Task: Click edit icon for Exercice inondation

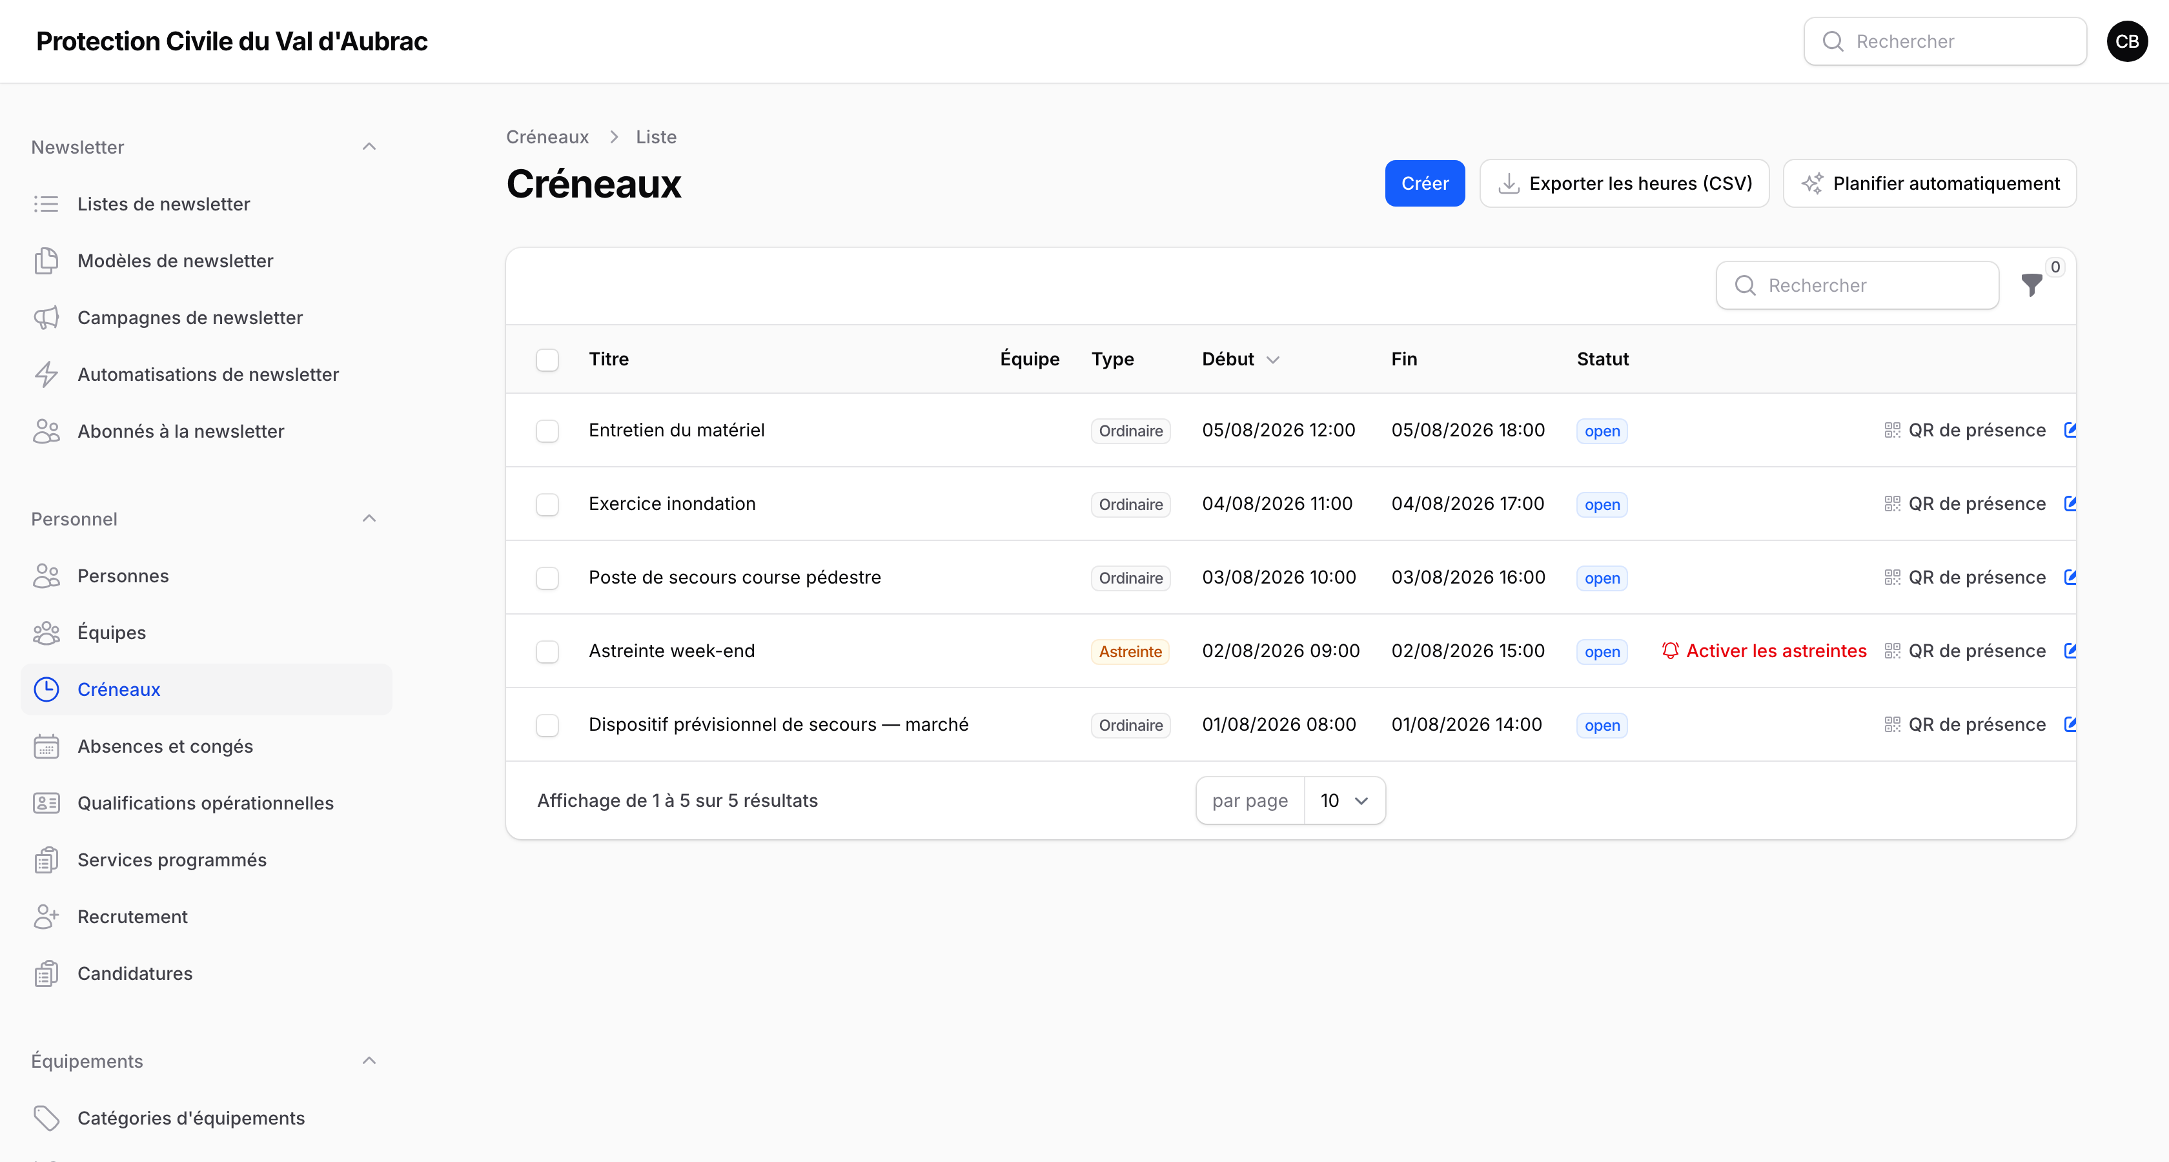Action: click(x=2070, y=504)
